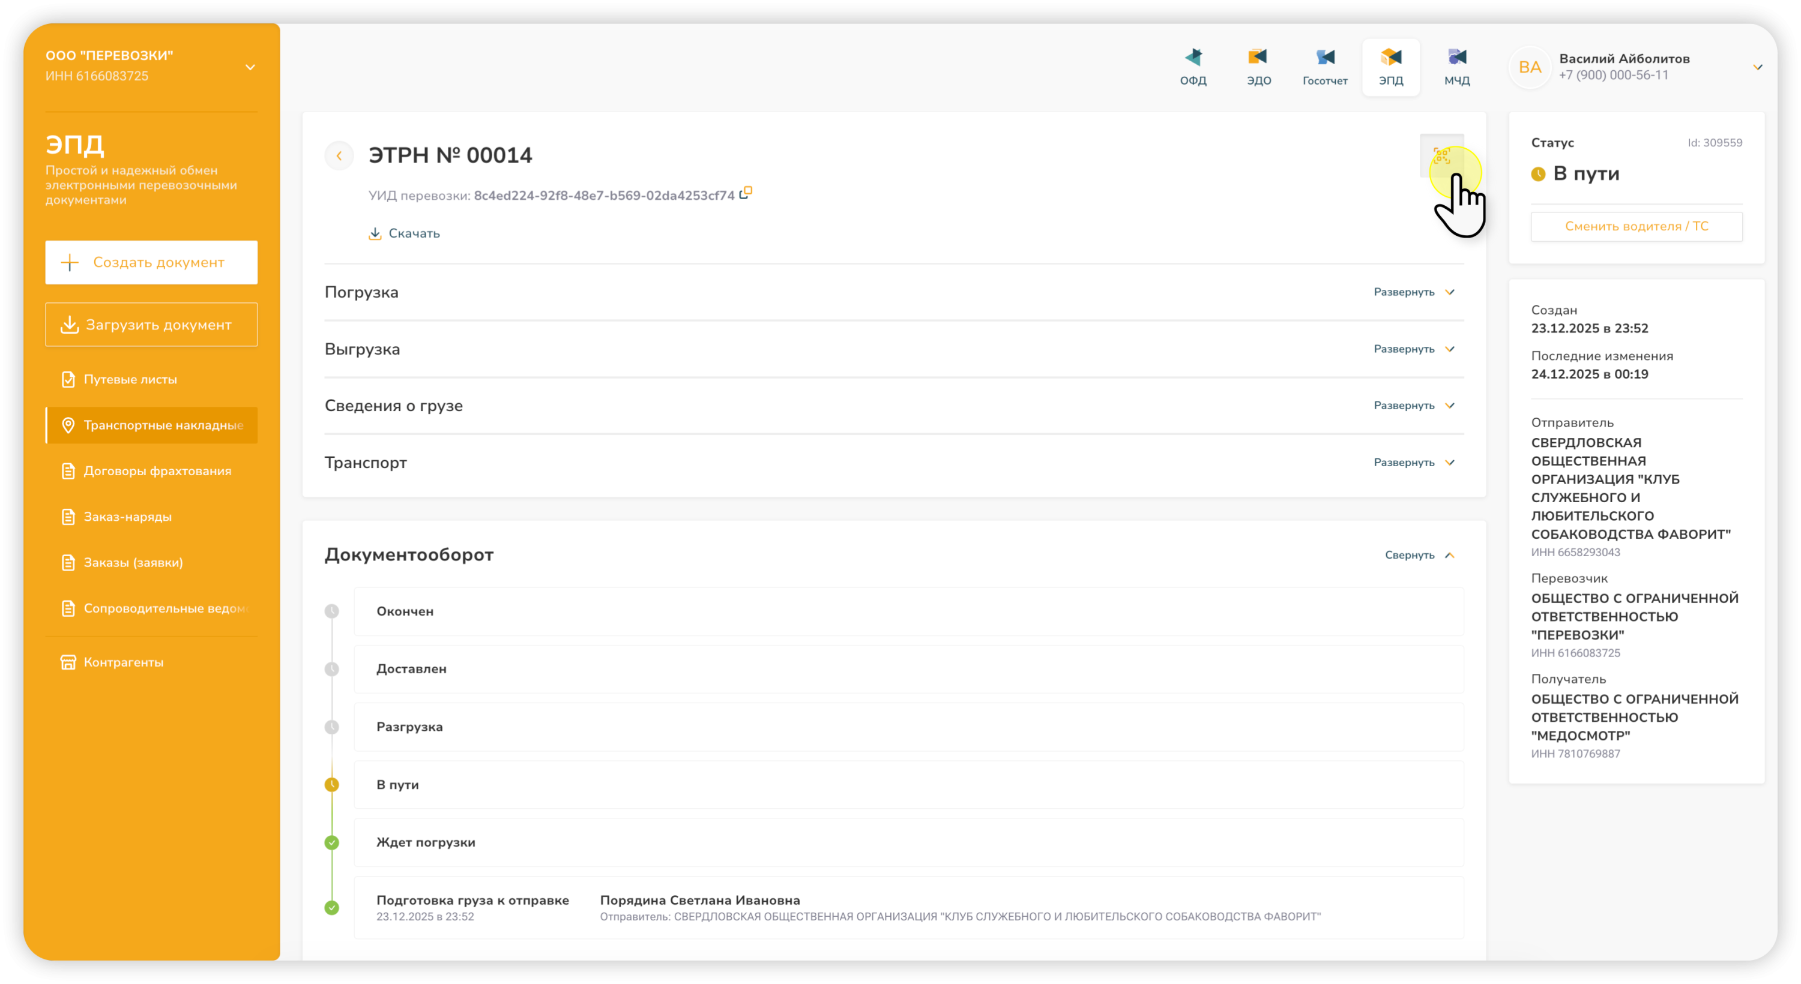
Task: Go to Договоры фрахтования menu item
Action: coord(157,471)
